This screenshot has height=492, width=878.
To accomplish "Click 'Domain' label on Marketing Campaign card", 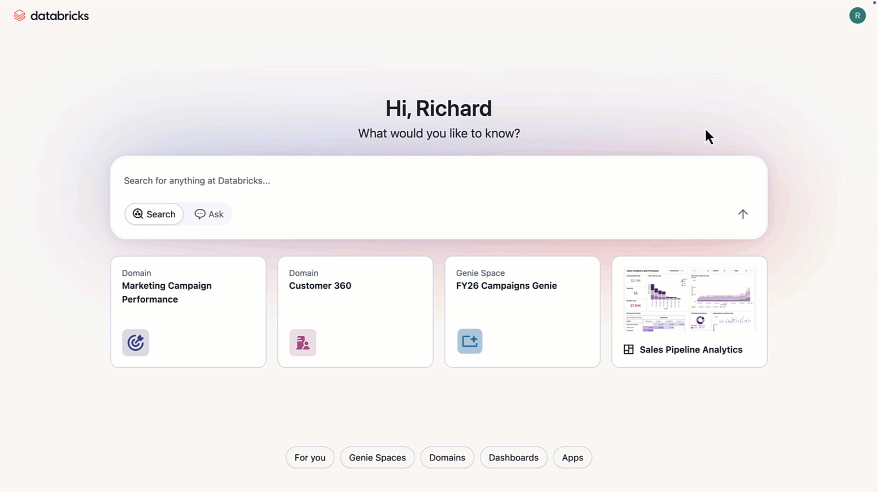I will pos(136,273).
